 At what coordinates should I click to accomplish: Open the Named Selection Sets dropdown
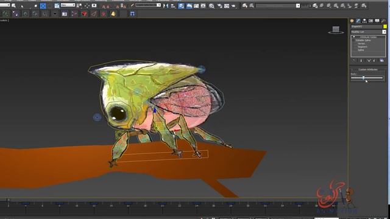click(x=148, y=5)
